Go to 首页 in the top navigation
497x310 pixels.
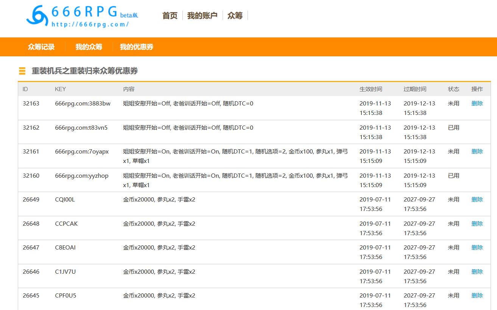[x=170, y=15]
